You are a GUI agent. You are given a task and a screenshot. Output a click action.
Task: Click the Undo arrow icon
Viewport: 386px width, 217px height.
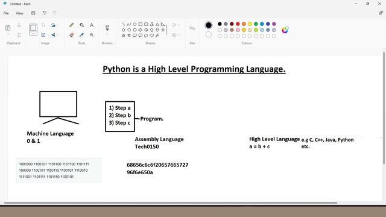coord(44,13)
